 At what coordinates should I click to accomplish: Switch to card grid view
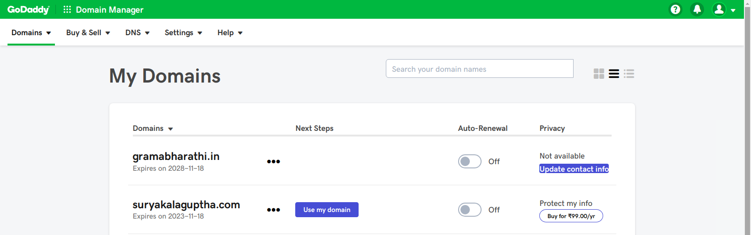pyautogui.click(x=599, y=74)
